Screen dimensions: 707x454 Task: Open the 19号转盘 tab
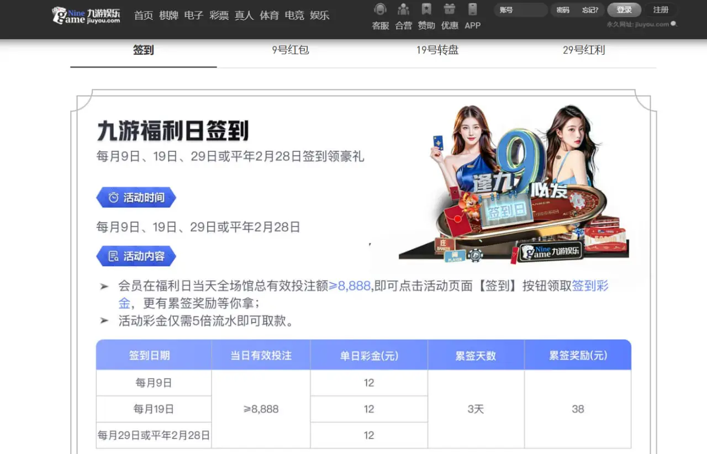click(437, 50)
